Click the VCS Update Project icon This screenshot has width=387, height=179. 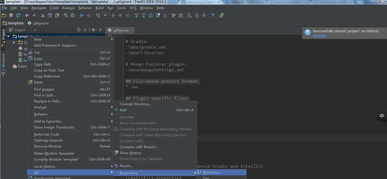[x=137, y=15]
